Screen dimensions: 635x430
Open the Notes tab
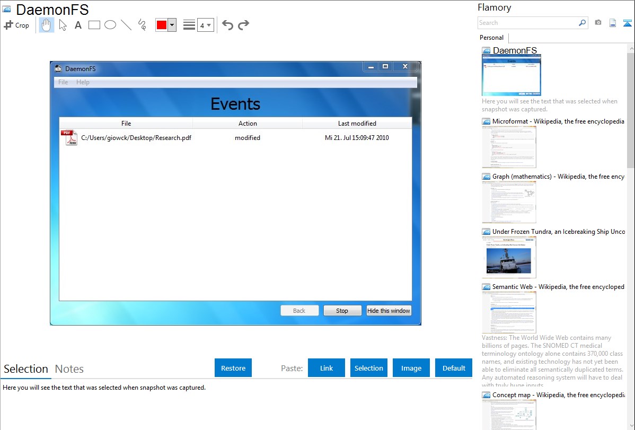click(x=69, y=369)
